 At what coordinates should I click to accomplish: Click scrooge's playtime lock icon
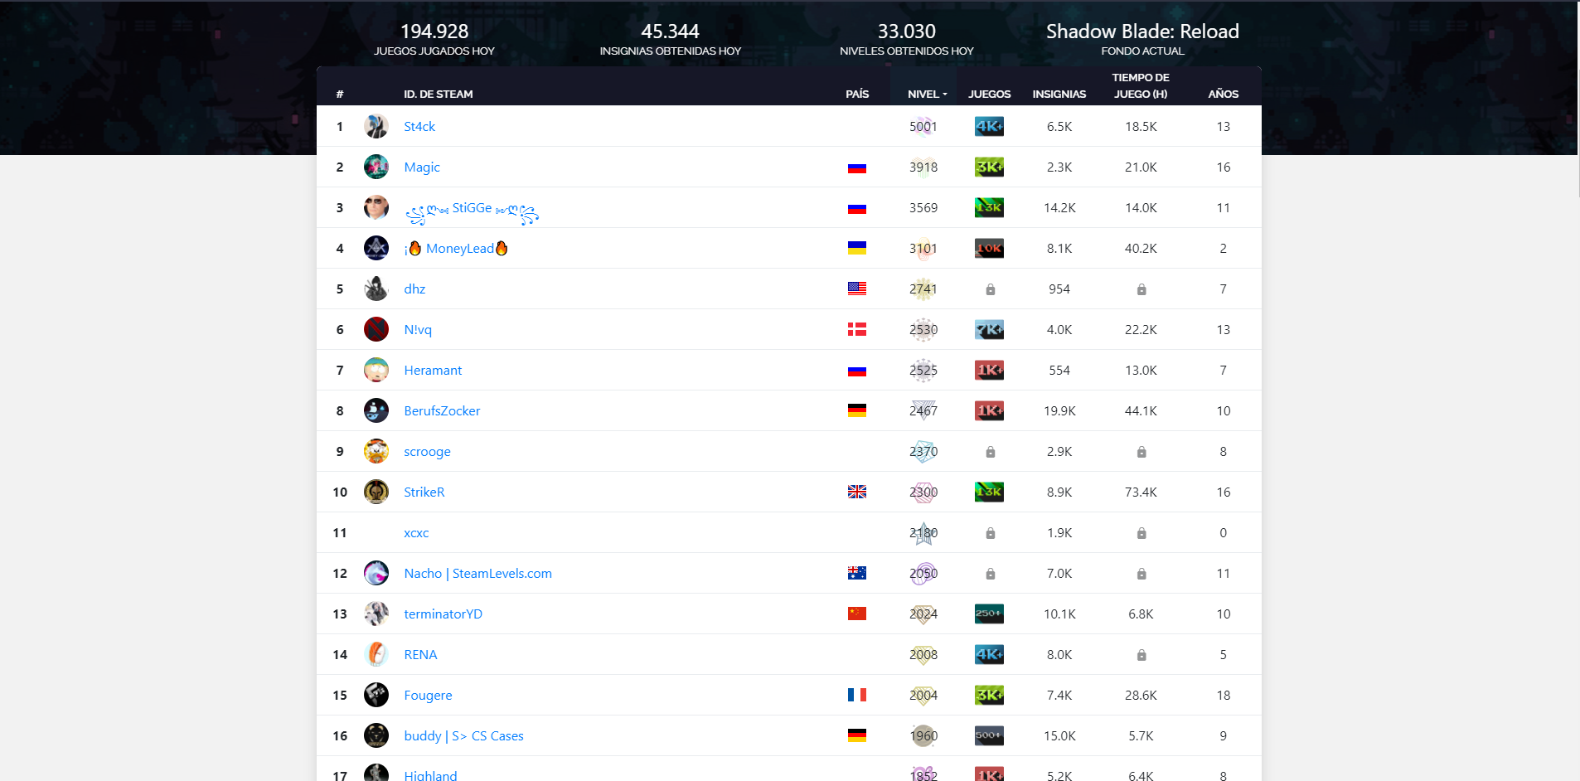(1141, 452)
